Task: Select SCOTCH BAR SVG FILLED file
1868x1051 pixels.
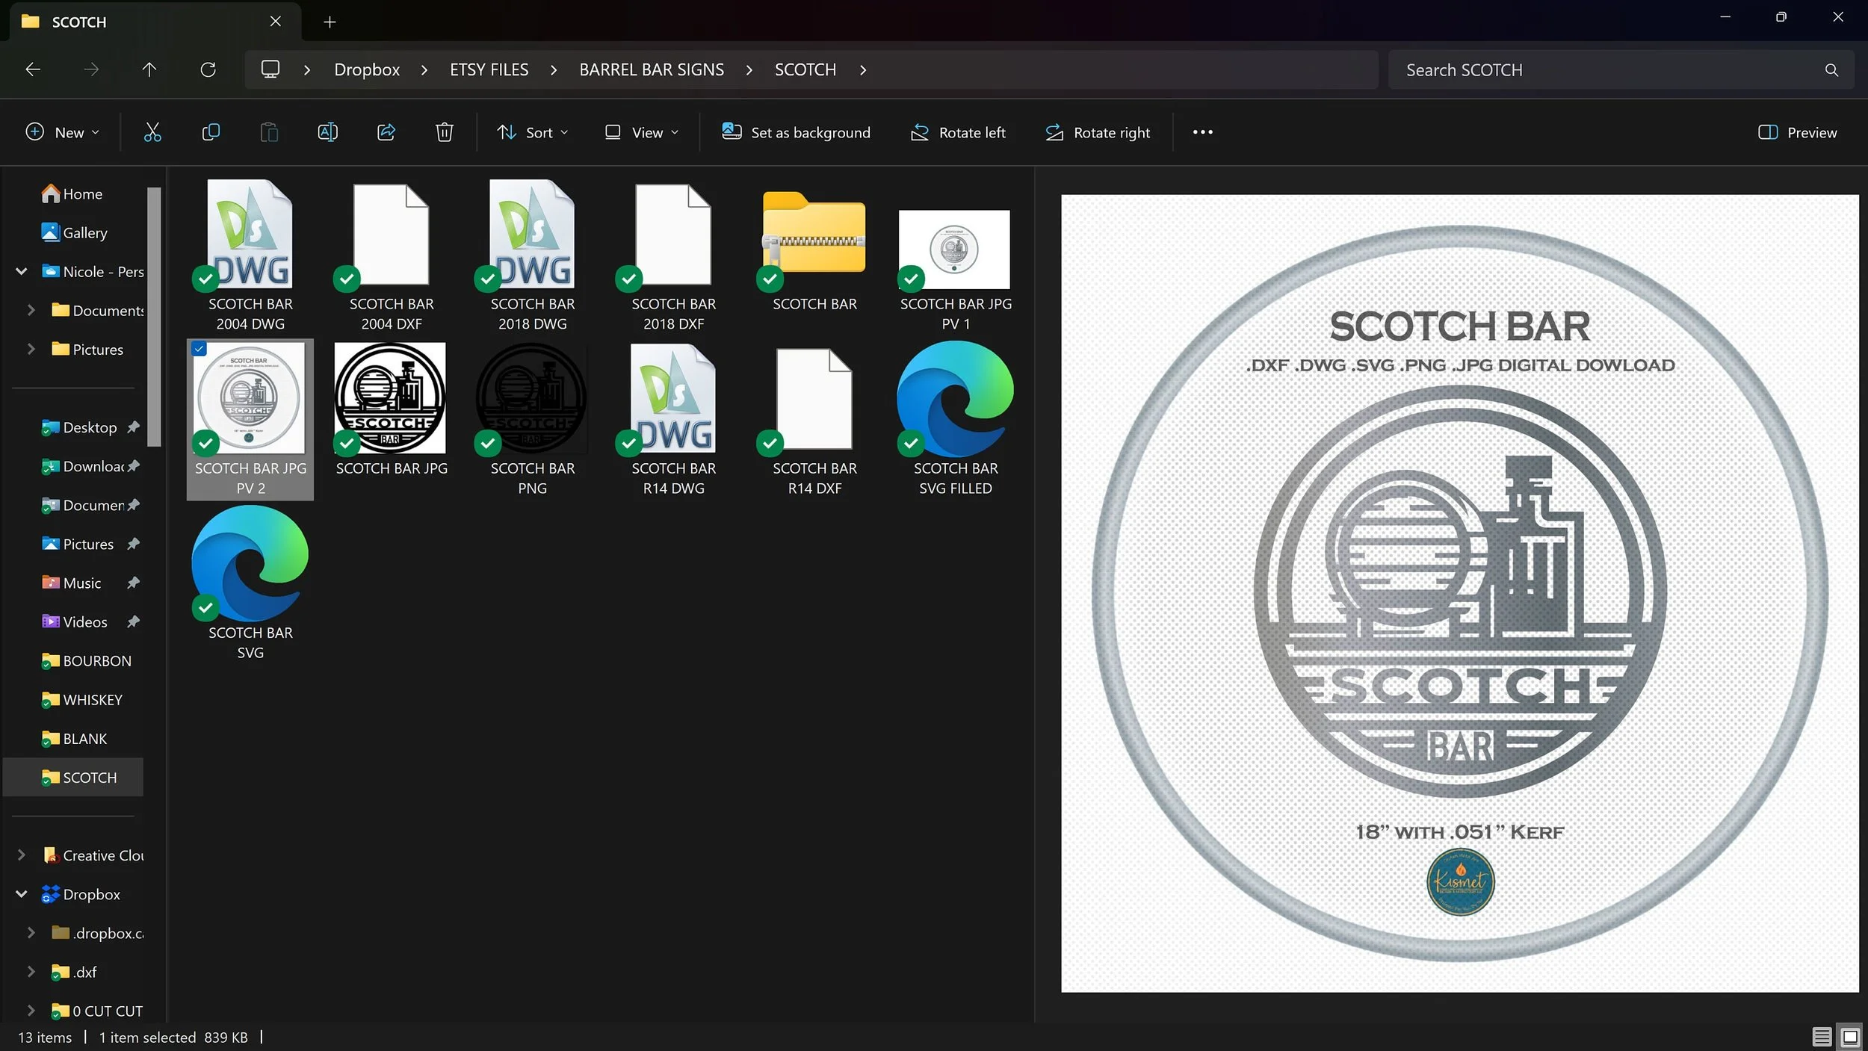Action: pos(955,419)
